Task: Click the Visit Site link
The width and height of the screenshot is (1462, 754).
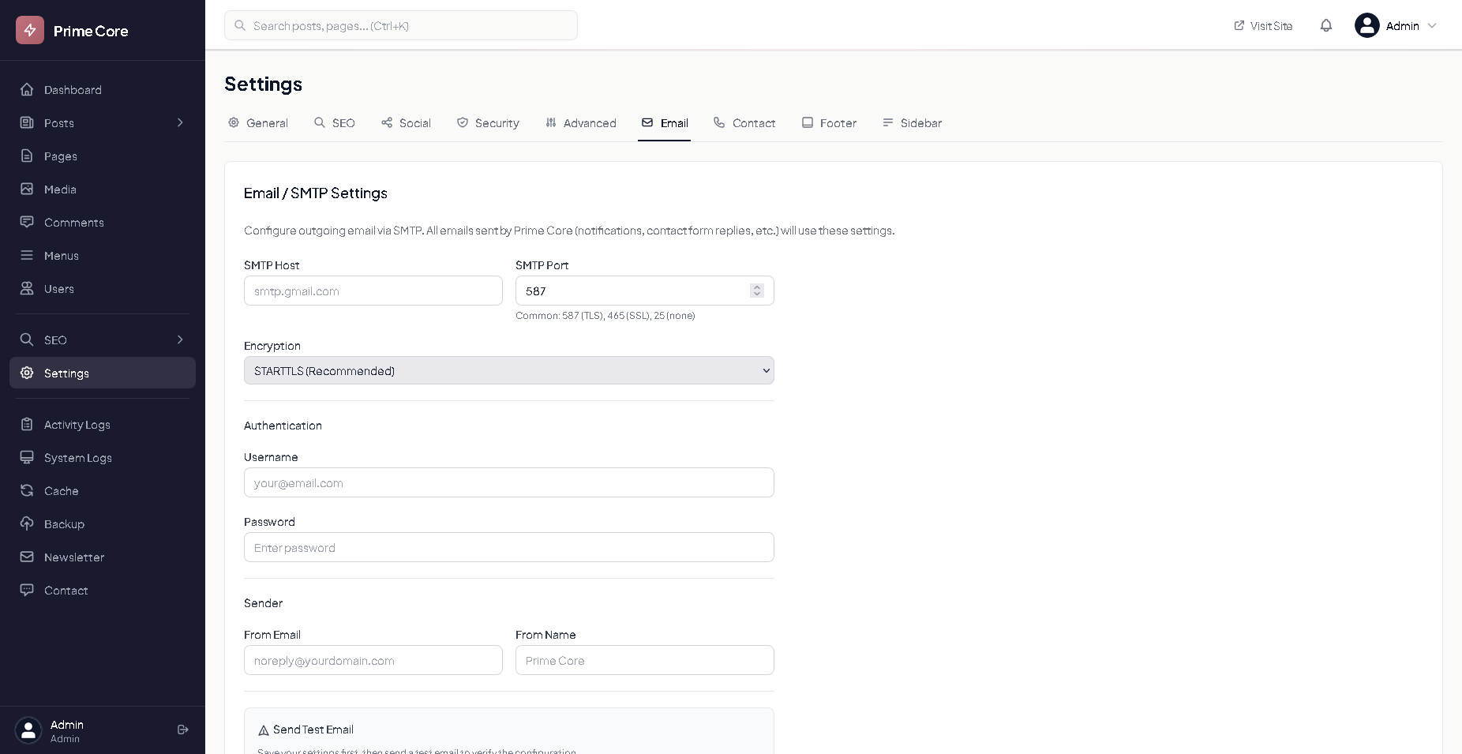Action: 1262,25
